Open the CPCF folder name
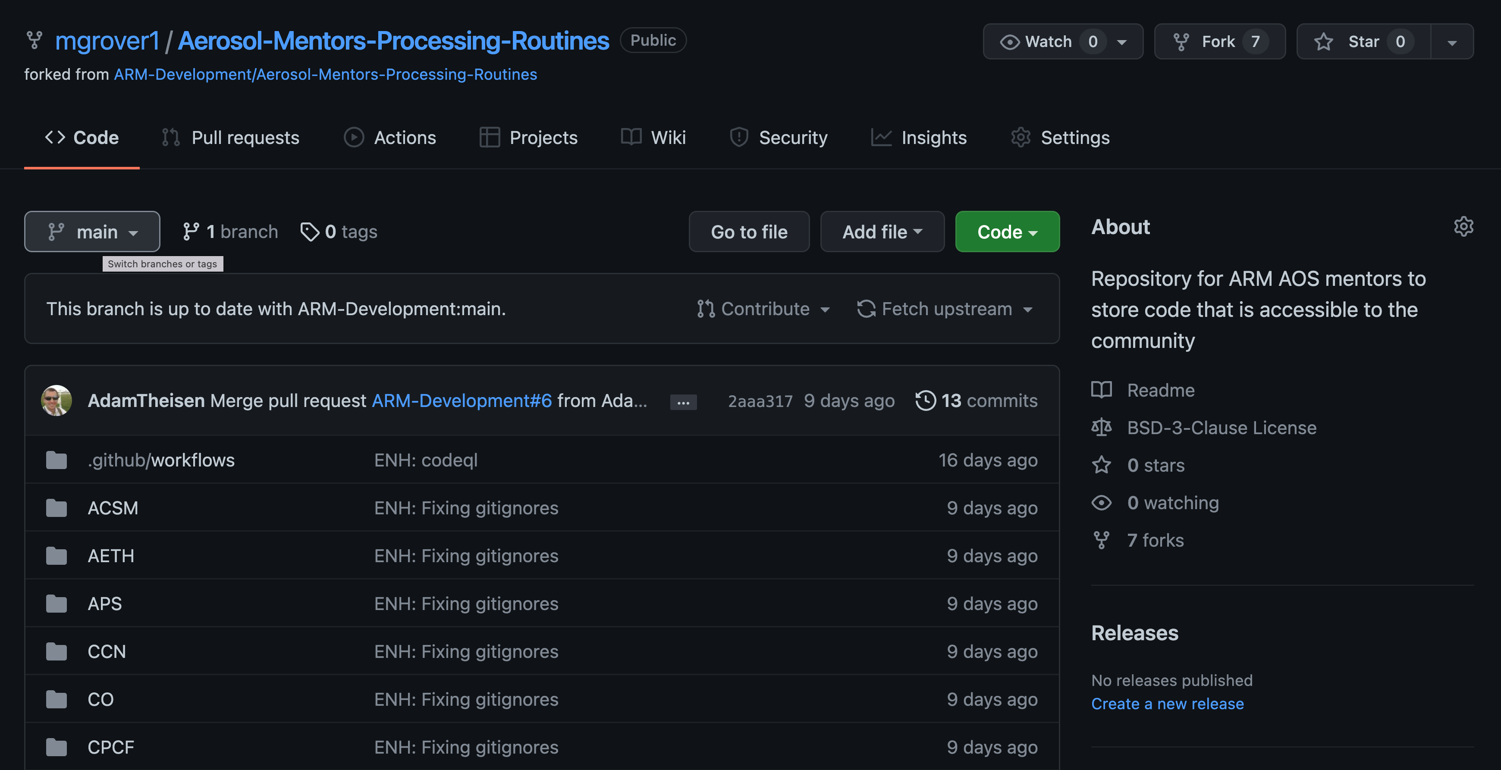 coord(111,747)
